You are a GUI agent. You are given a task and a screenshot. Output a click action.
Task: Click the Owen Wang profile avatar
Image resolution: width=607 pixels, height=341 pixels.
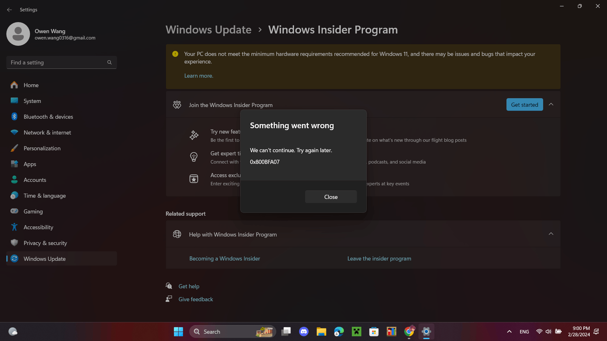[18, 34]
